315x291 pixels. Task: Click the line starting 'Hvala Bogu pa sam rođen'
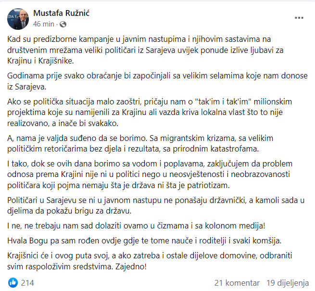(144, 241)
